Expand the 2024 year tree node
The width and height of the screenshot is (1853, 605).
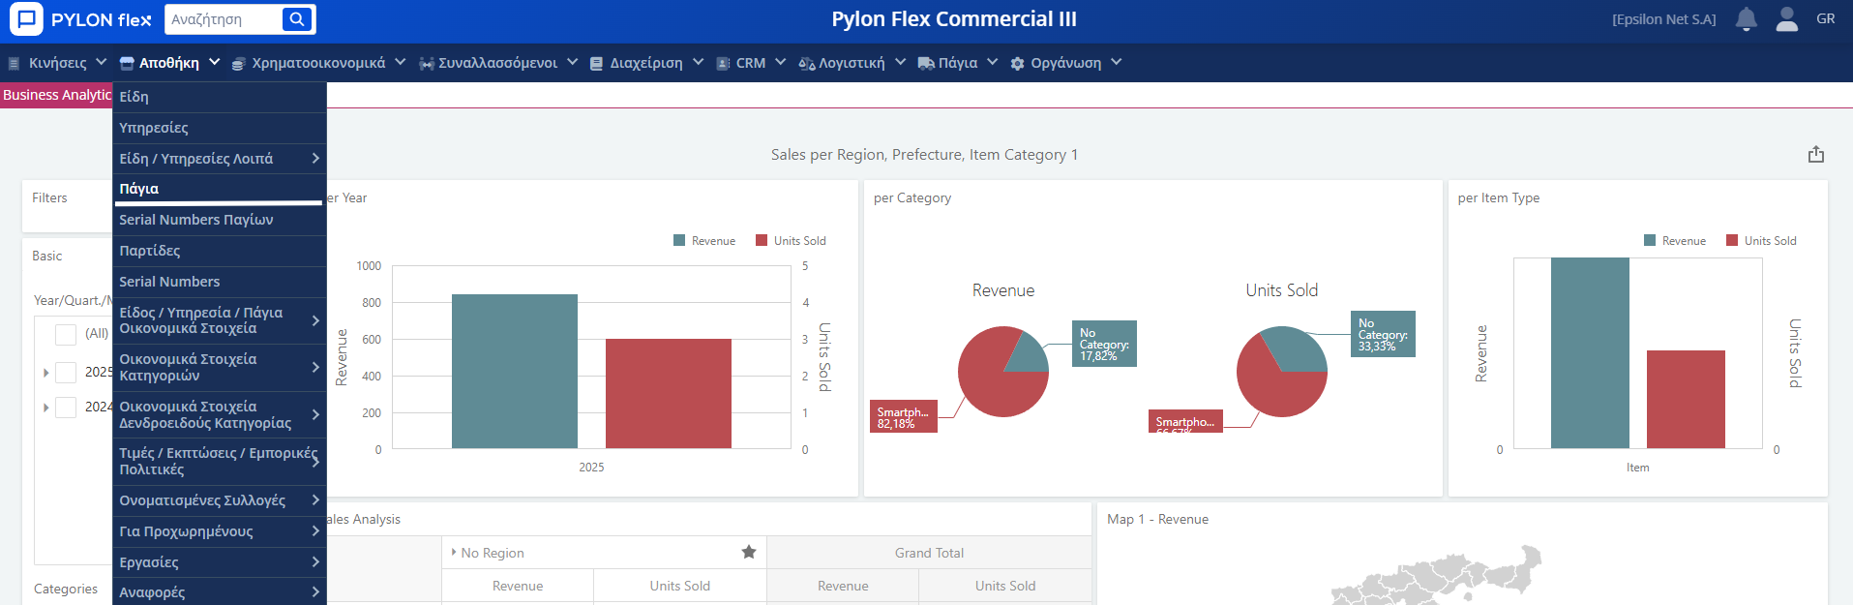tap(45, 408)
